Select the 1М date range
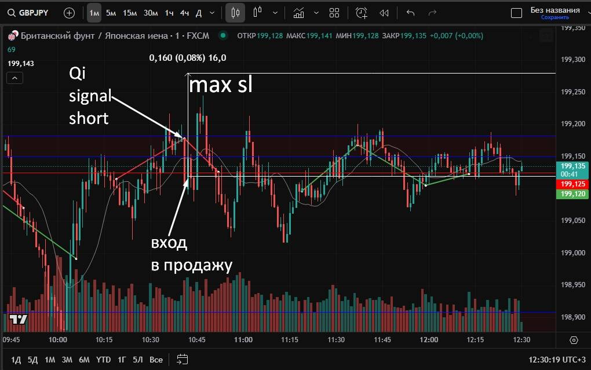 tap(50, 360)
